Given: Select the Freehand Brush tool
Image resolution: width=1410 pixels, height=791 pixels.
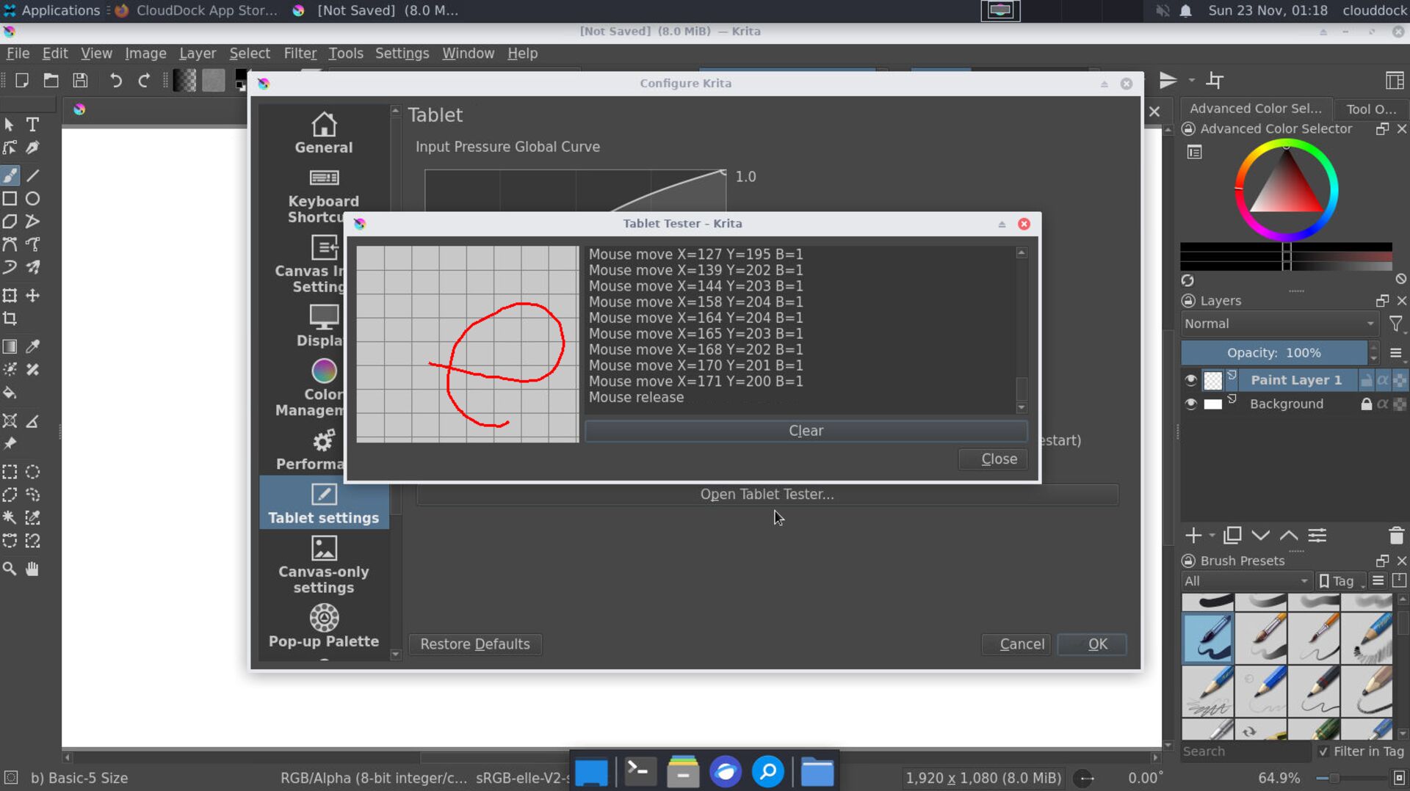Looking at the screenshot, I should tap(10, 175).
